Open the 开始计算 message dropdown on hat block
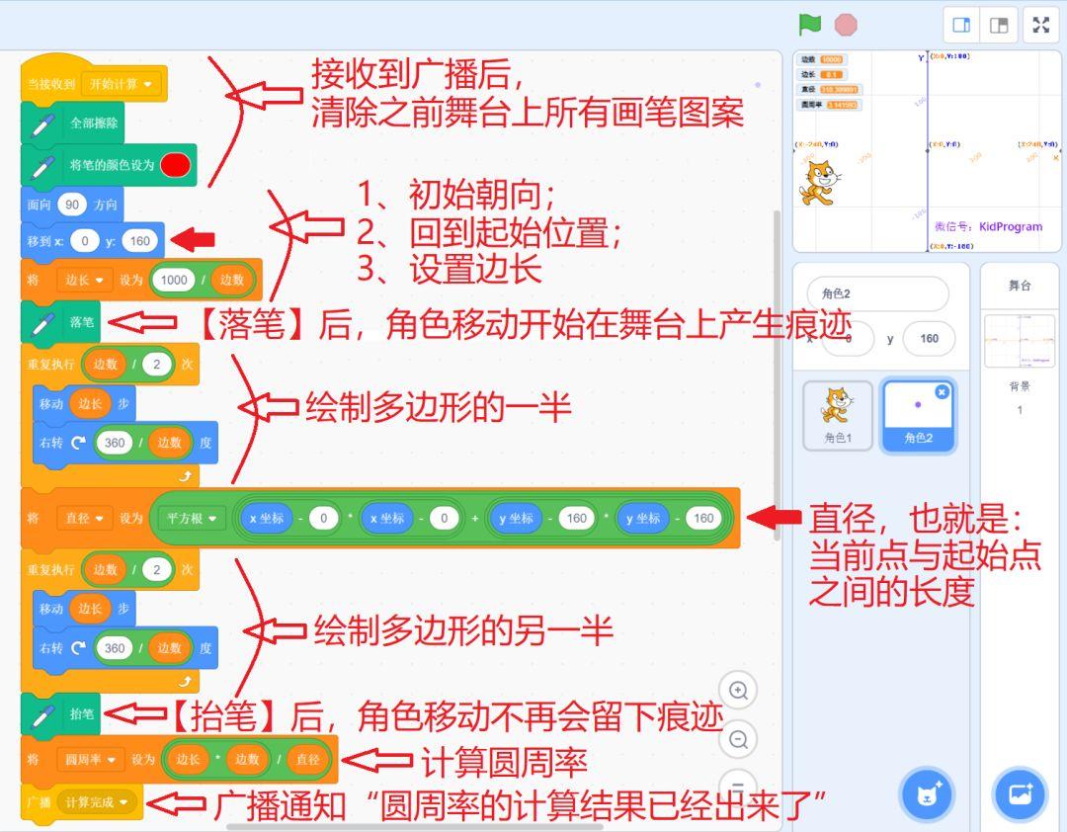Image resolution: width=1067 pixels, height=832 pixels. 121,84
